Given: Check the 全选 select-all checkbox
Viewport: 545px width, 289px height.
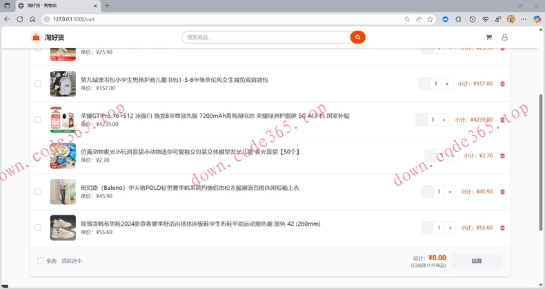Looking at the screenshot, I should 40,261.
